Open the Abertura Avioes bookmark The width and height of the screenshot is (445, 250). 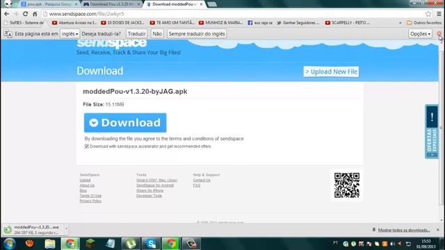coord(74,23)
